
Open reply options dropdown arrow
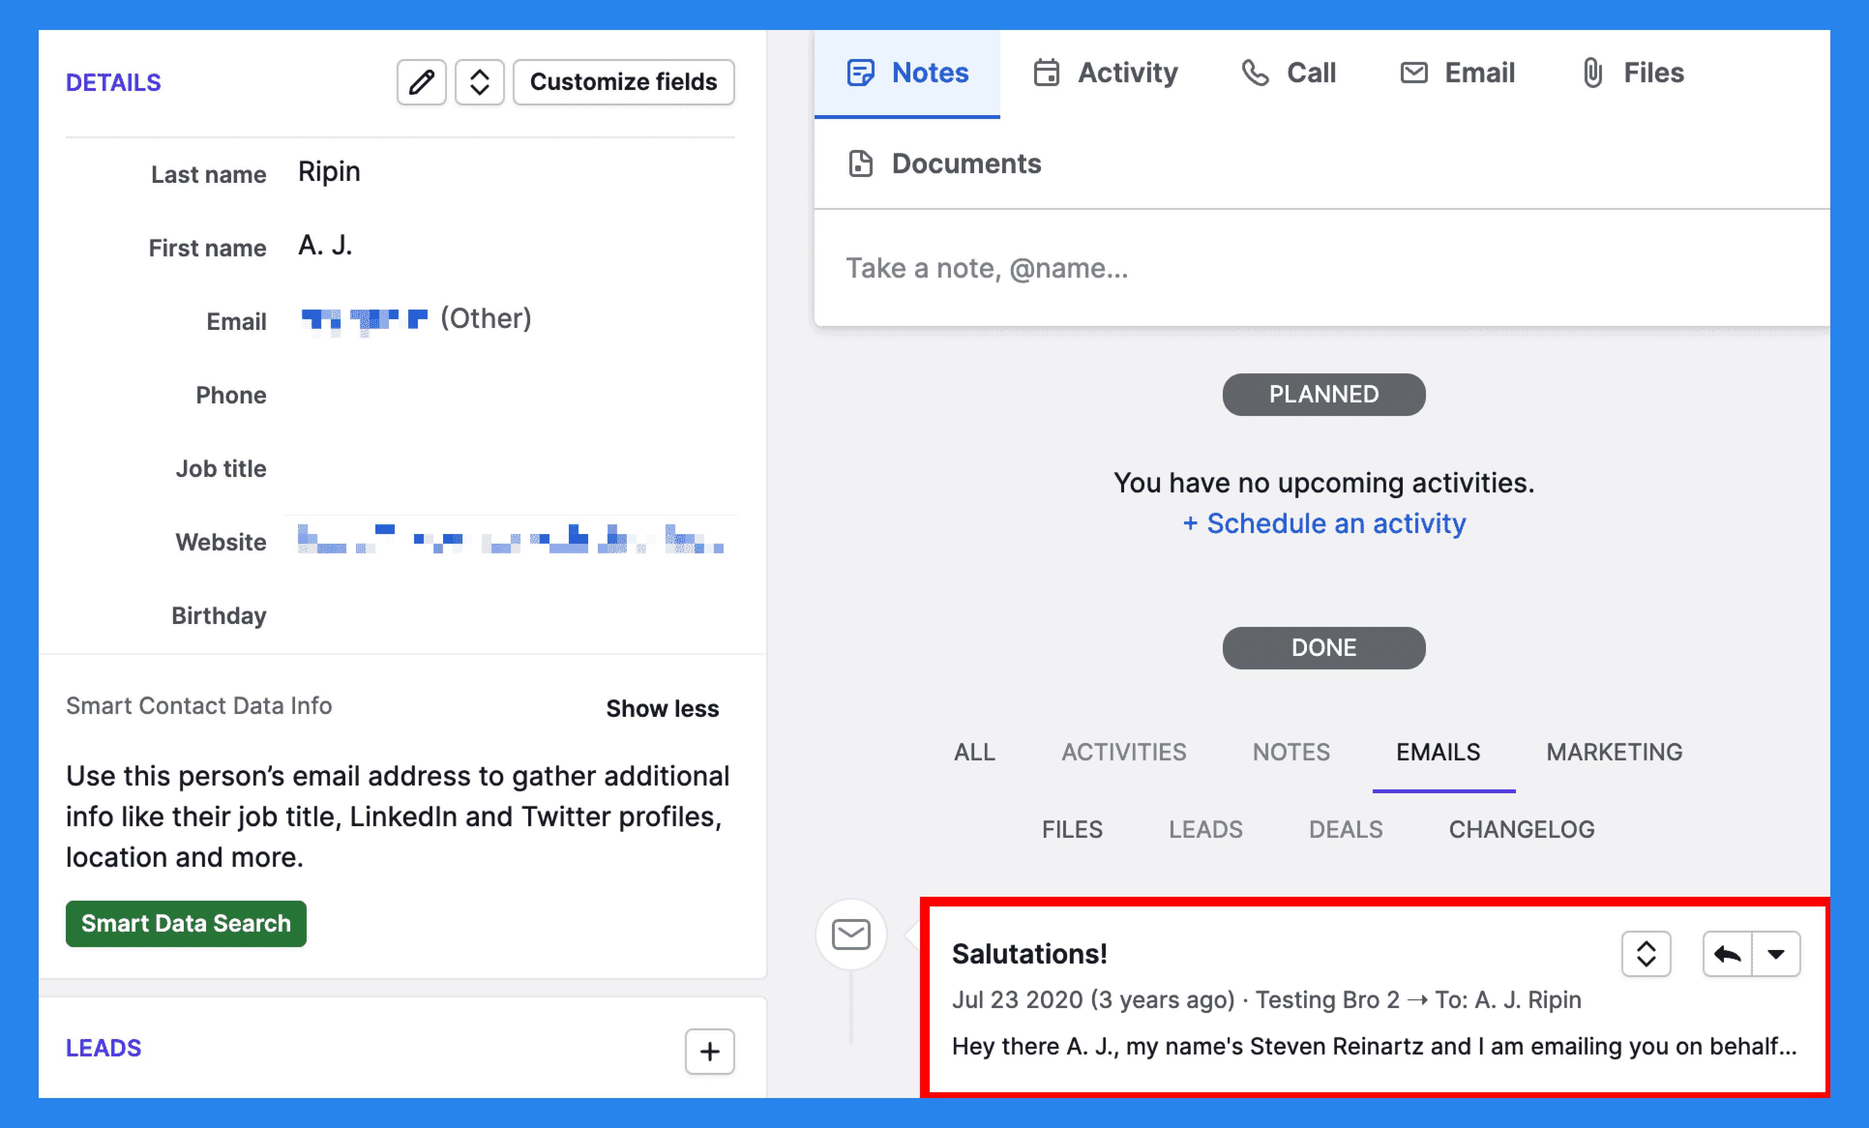click(x=1776, y=954)
